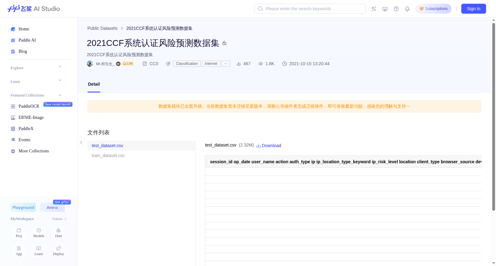The width and height of the screenshot is (496, 266).
Task: Open Deploy in MyWorkspace
Action: [x=59, y=251]
